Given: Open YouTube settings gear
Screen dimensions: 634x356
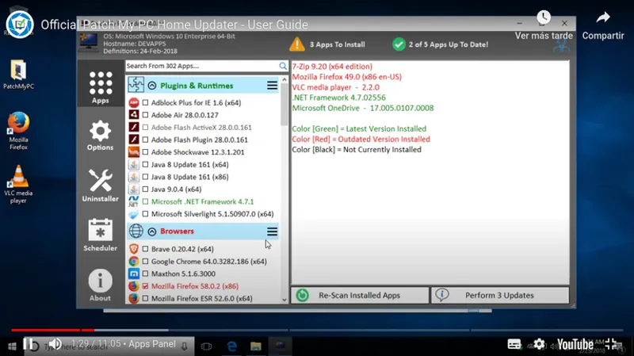Looking at the screenshot, I should tap(539, 344).
